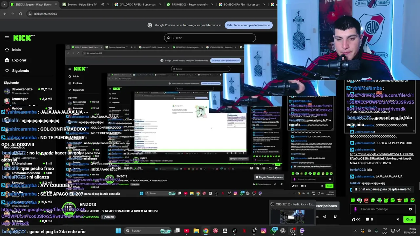
Task: Open ESP LAA language switcher
Action: (x=385, y=231)
